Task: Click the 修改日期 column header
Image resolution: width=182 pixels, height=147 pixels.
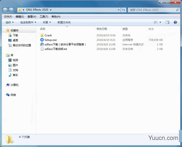Action: (102, 29)
